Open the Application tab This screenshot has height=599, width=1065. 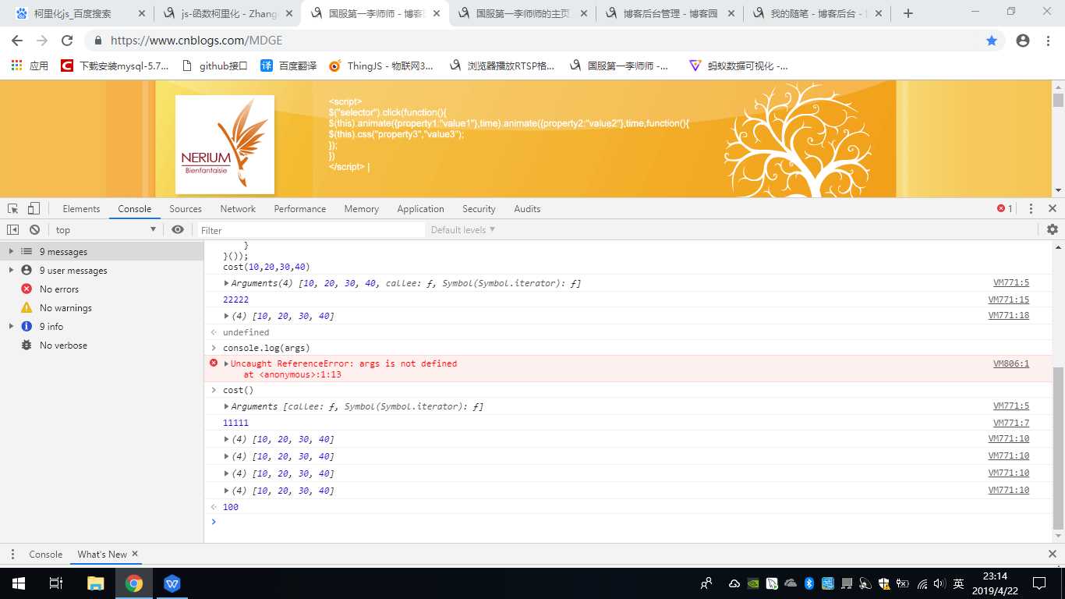click(x=420, y=208)
